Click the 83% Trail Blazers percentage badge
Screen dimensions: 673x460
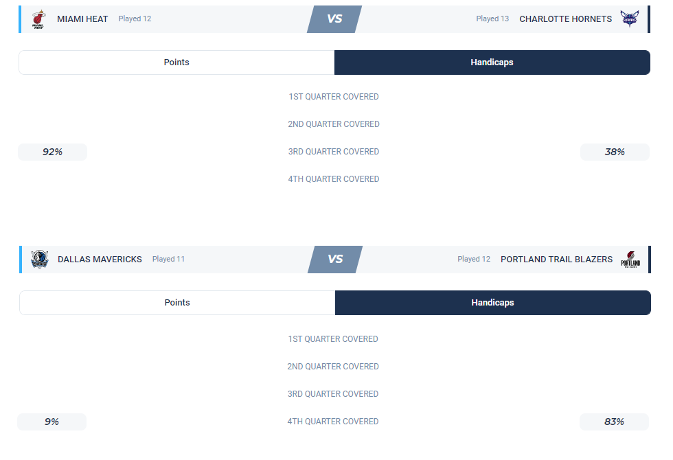(x=614, y=422)
